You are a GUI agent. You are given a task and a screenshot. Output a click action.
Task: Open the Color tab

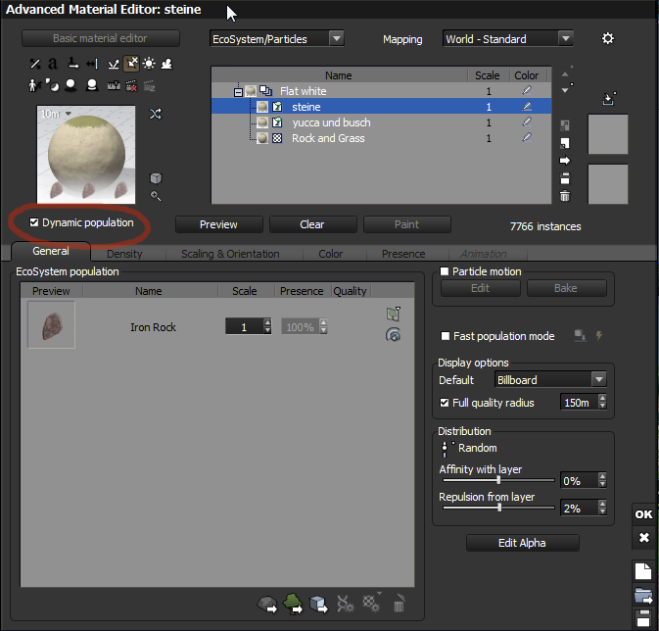tap(330, 254)
